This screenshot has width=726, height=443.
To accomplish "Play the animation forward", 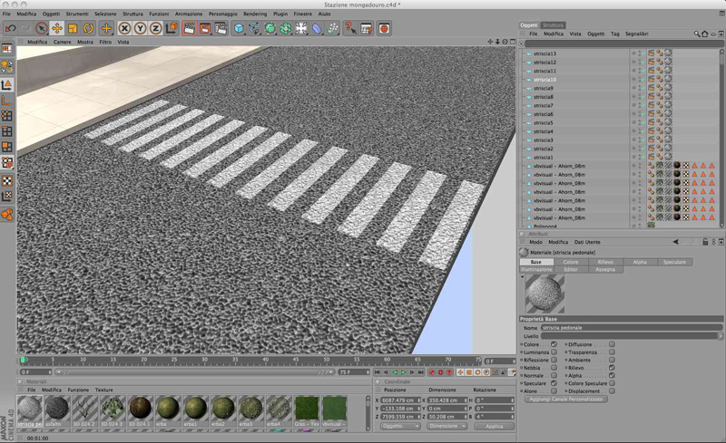I will (x=403, y=372).
